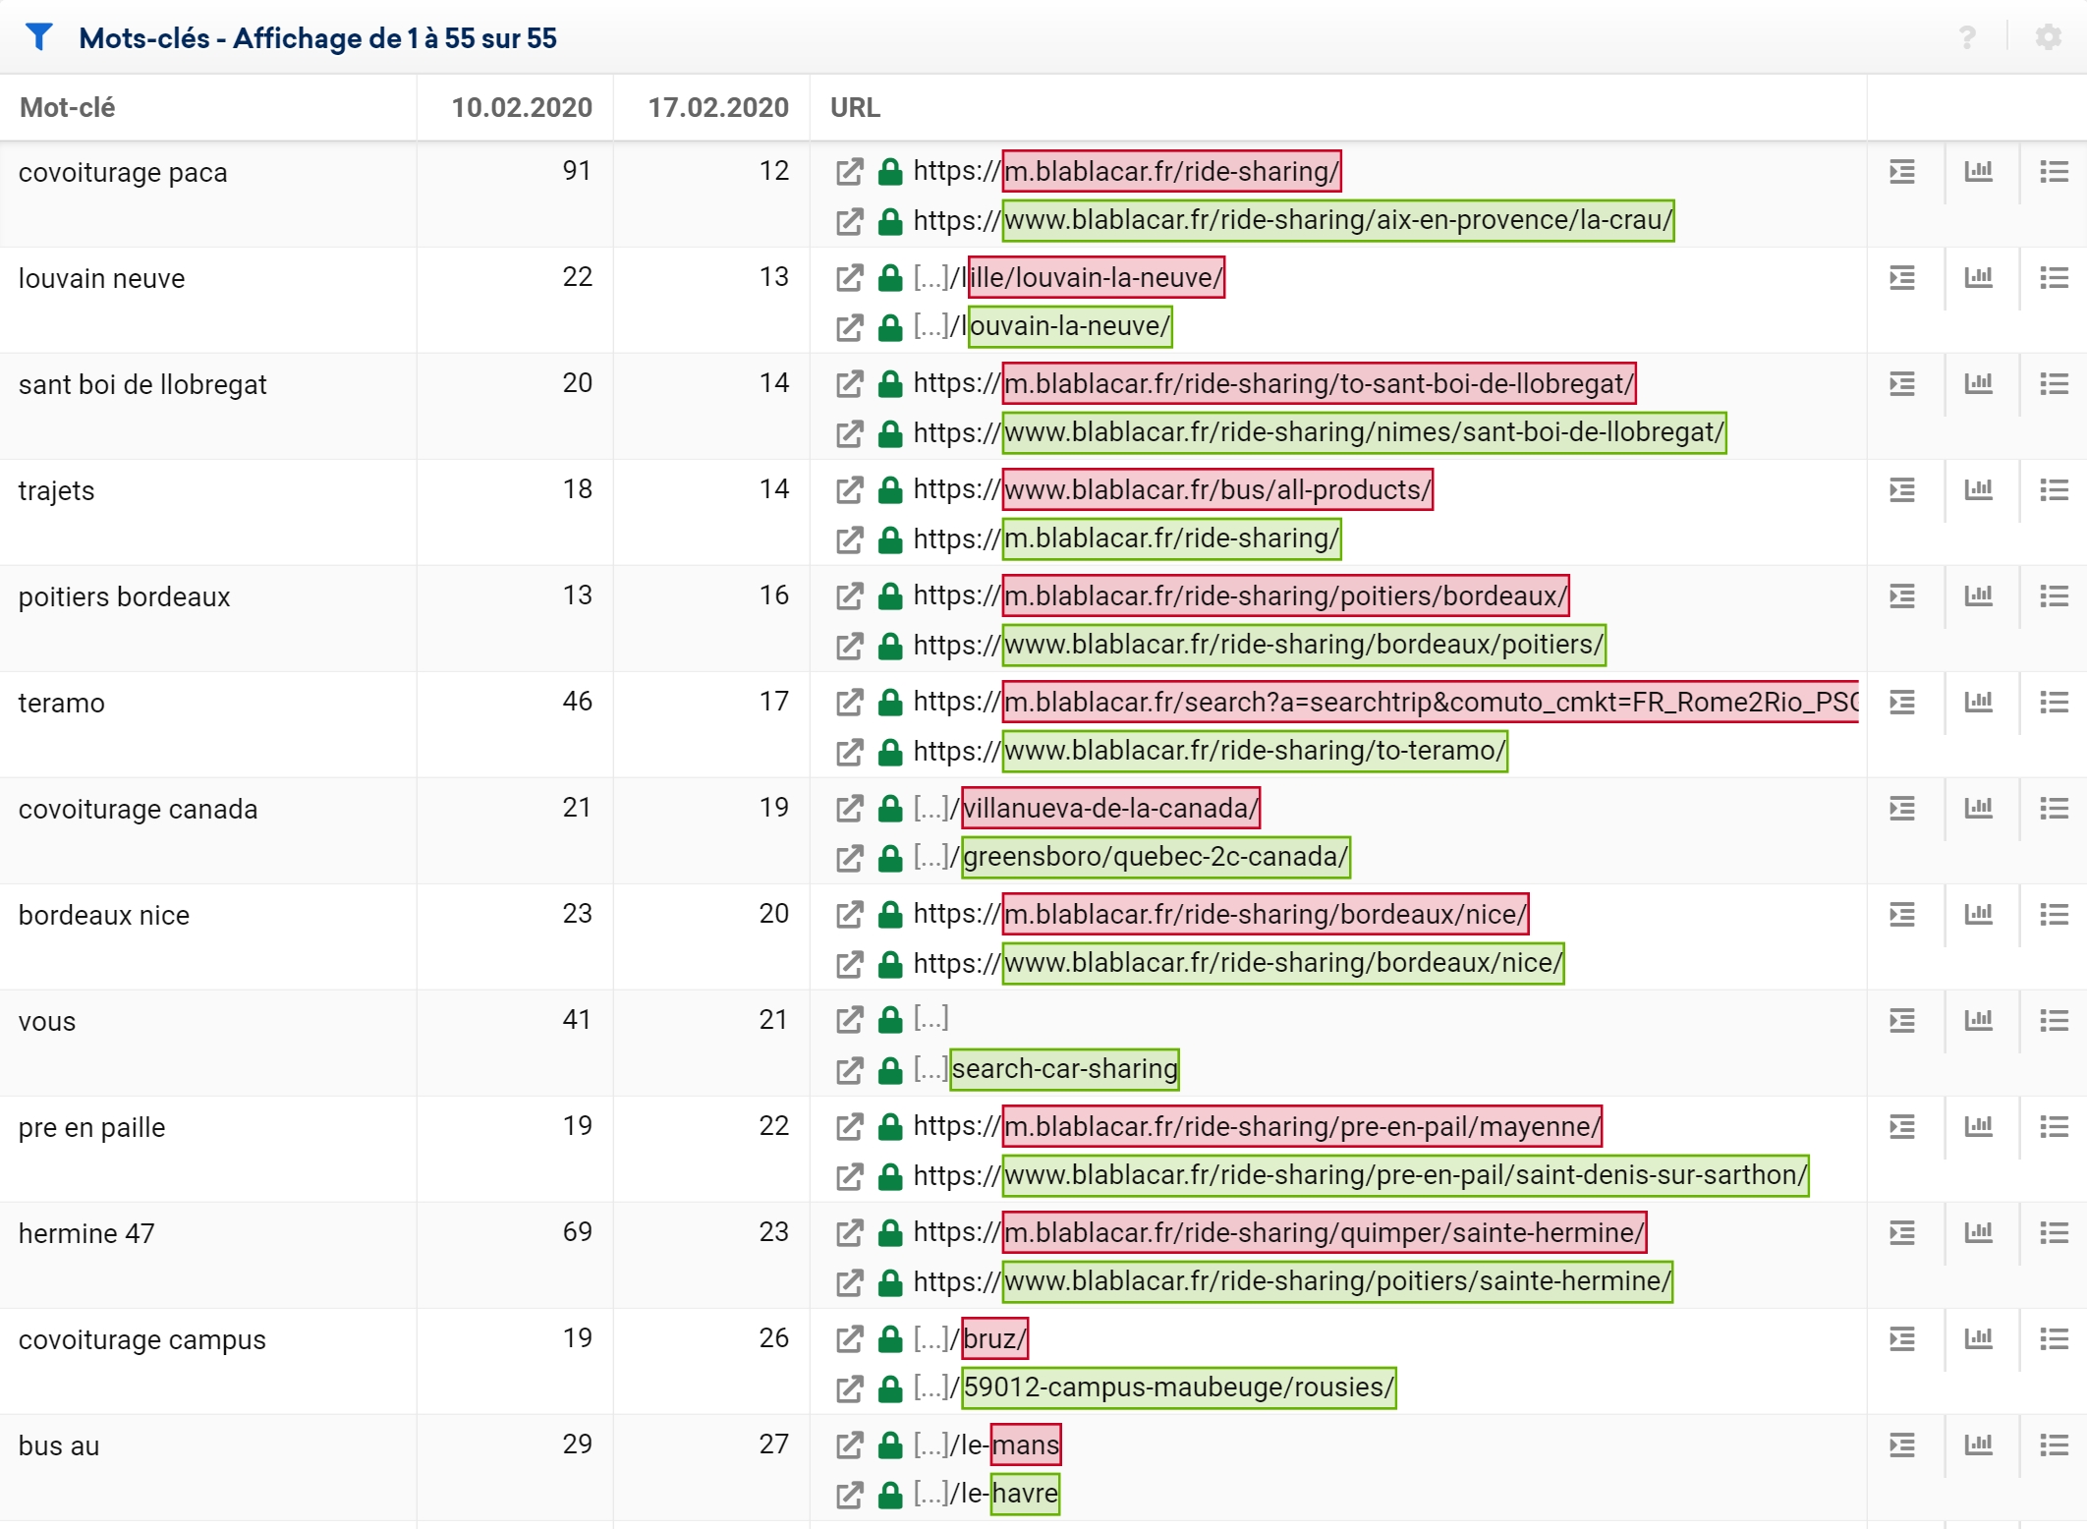Select the keyword 'teramo'
Viewport: 2087px width, 1529px height.
61,704
